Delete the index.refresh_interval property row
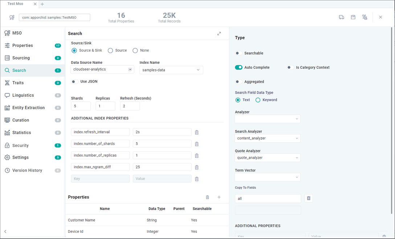The height and width of the screenshot is (239, 395). 197,132
